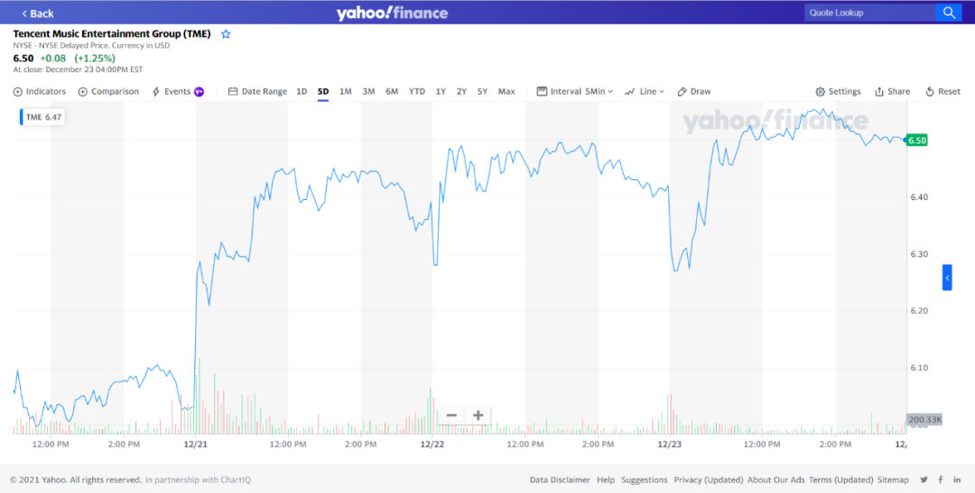Zoom in with the plus button

tap(478, 415)
